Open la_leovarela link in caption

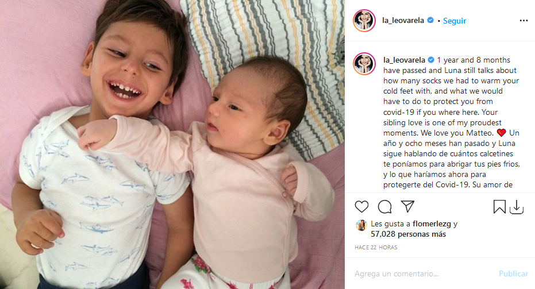click(404, 60)
